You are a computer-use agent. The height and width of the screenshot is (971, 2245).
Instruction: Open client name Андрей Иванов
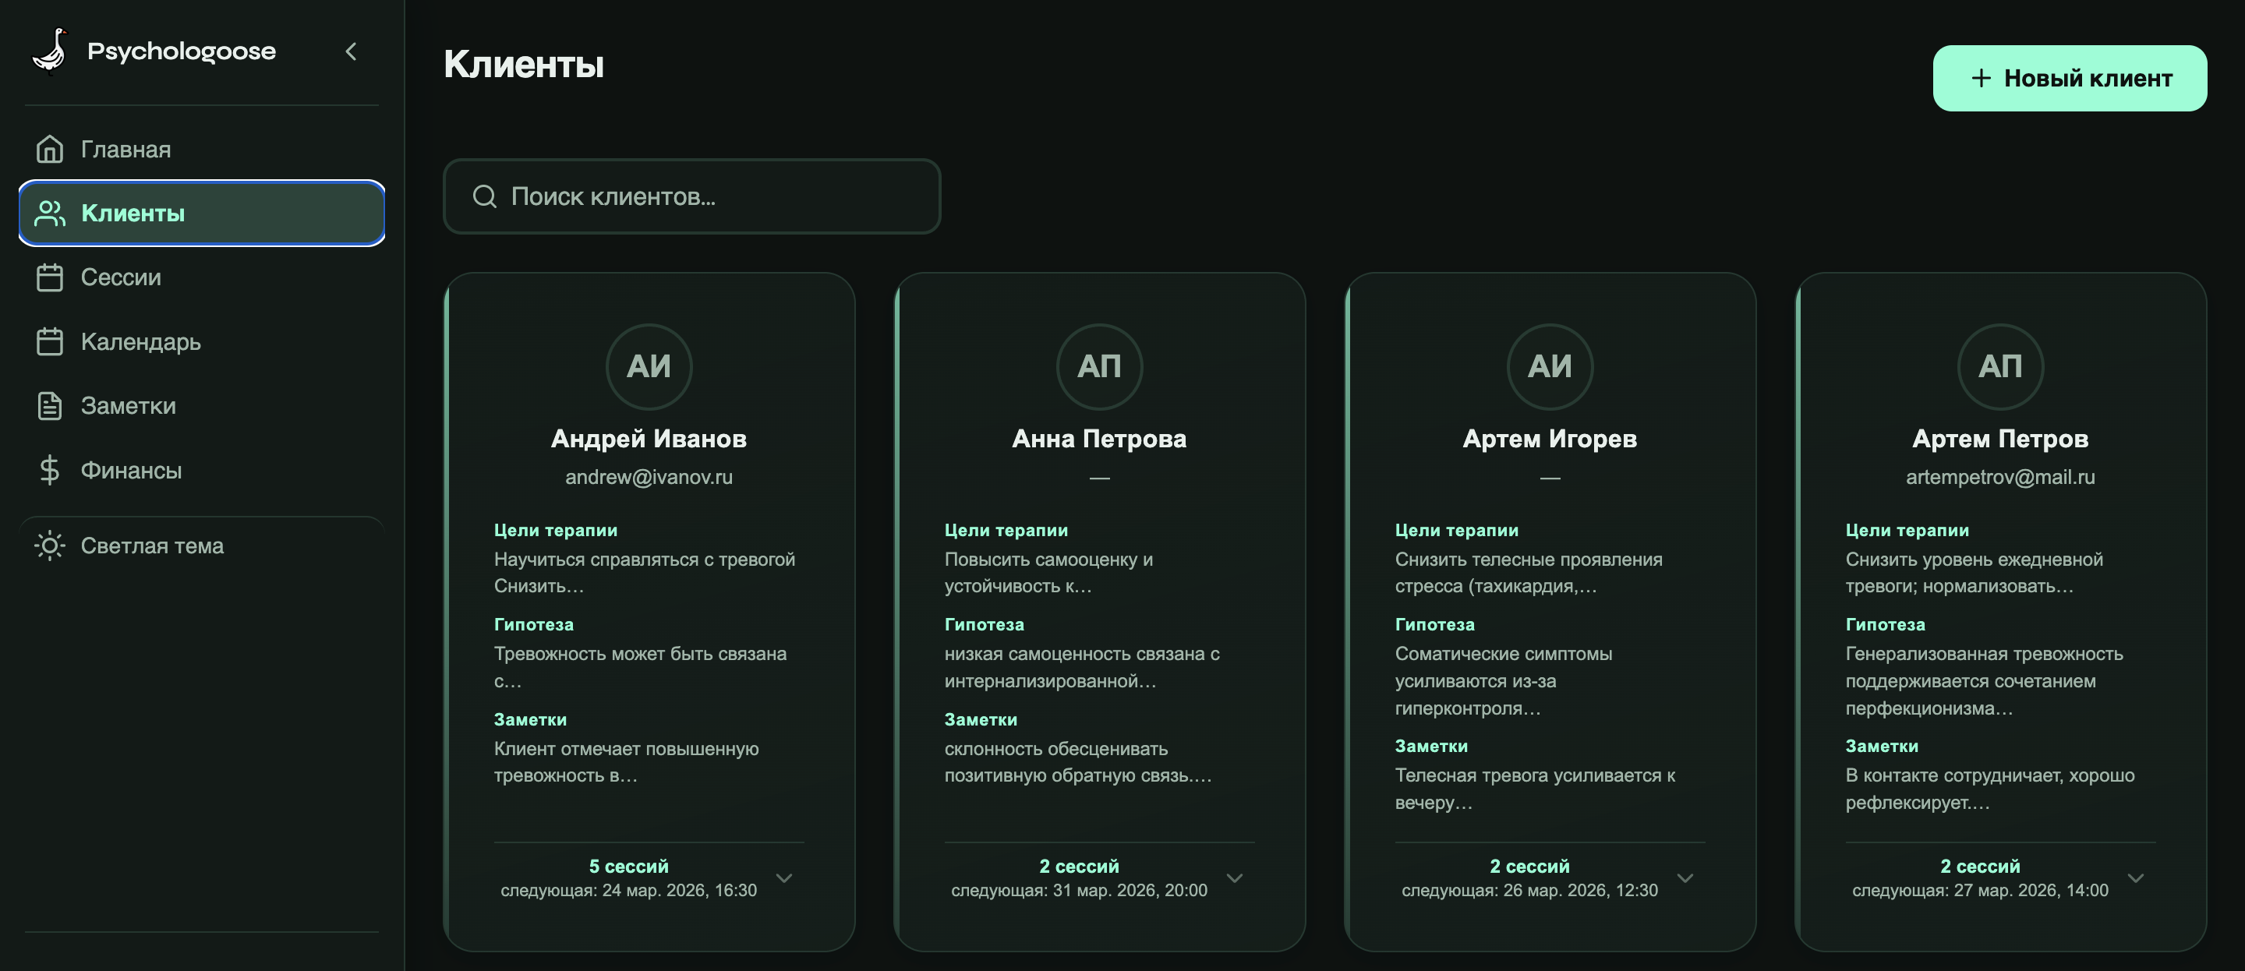click(649, 439)
